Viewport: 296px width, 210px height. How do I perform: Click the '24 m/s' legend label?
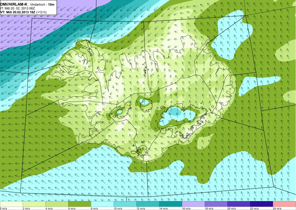click(277, 209)
